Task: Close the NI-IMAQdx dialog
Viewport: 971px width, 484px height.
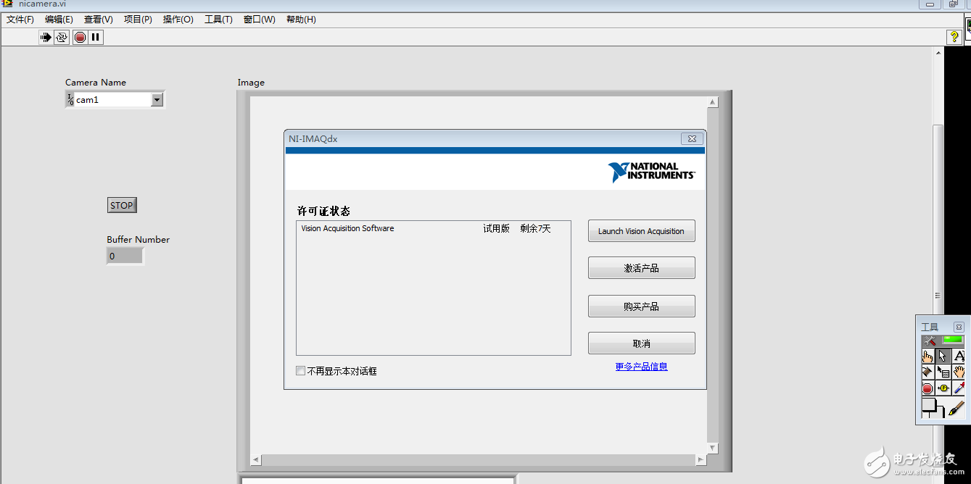Action: [692, 138]
